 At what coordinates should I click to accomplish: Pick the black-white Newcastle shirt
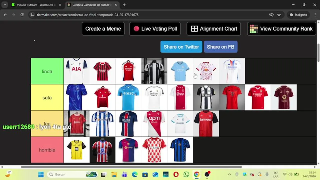click(x=206, y=97)
